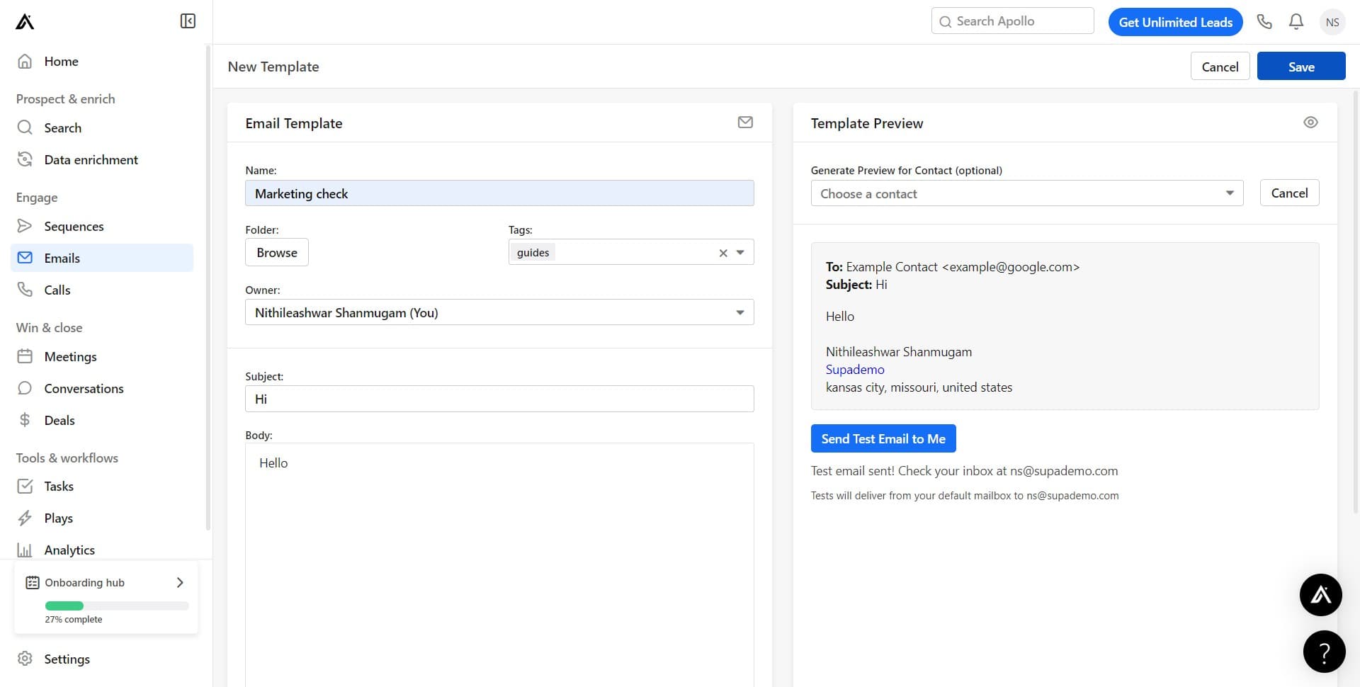Click the Subject input field
Viewport: 1360px width, 687px height.
(x=499, y=399)
